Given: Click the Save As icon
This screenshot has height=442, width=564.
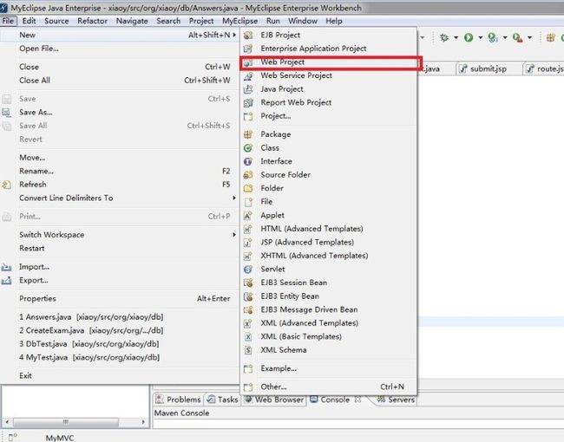Looking at the screenshot, I should coord(6,113).
